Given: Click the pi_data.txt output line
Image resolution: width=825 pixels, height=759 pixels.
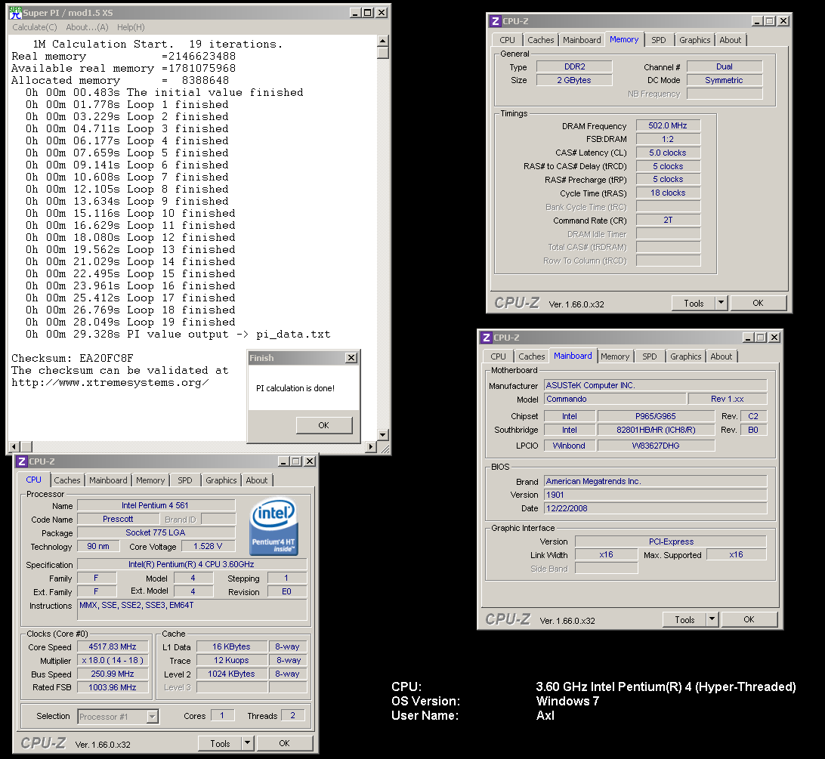Looking at the screenshot, I should pos(178,334).
